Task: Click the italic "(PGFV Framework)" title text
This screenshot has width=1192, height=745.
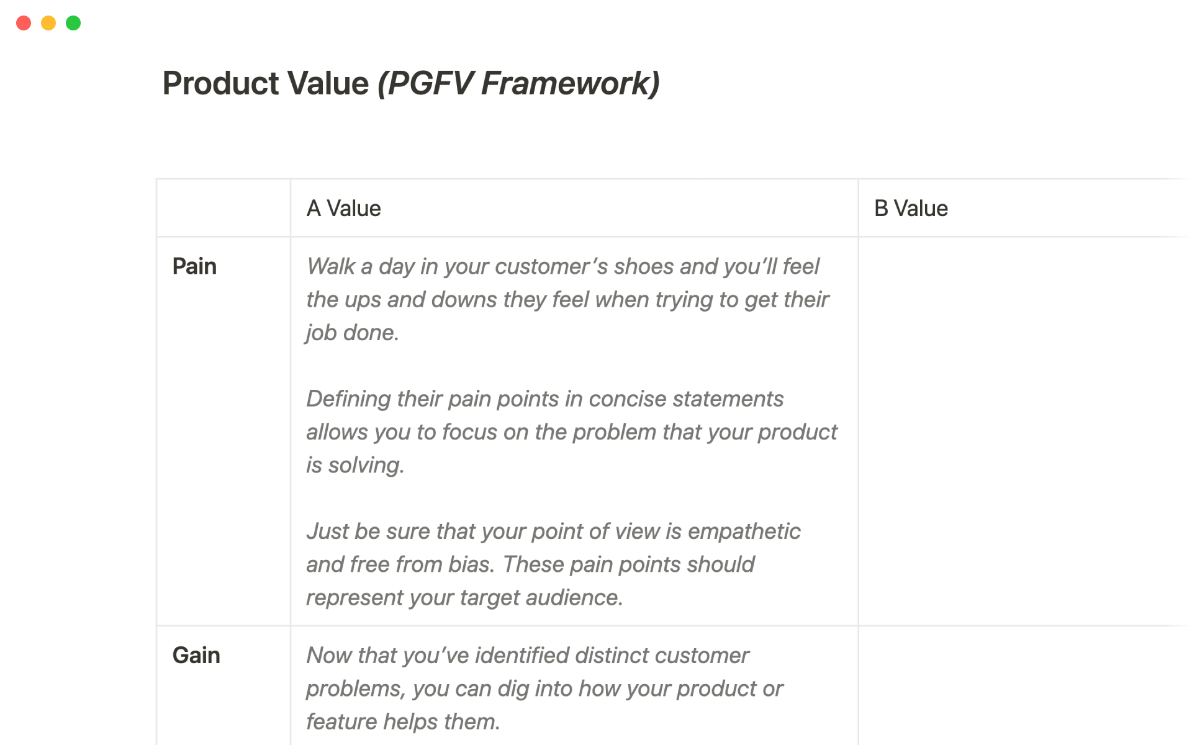Action: pyautogui.click(x=518, y=83)
